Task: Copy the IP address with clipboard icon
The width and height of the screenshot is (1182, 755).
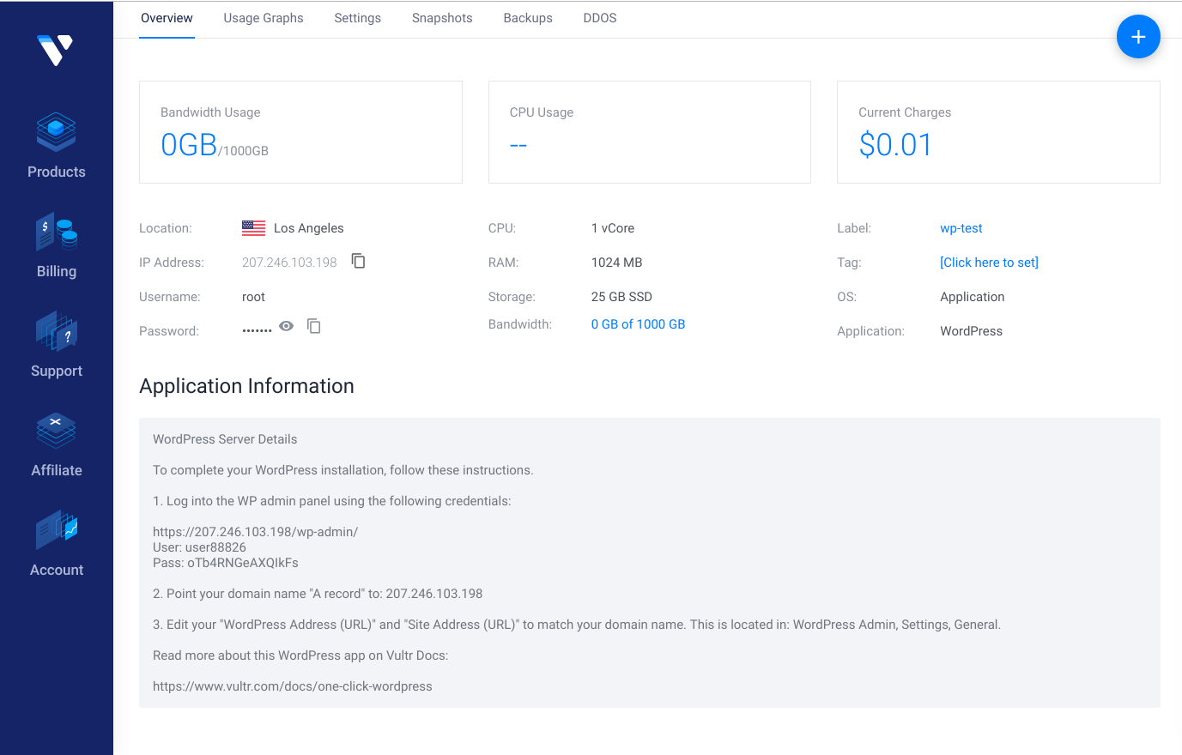Action: coord(359,261)
